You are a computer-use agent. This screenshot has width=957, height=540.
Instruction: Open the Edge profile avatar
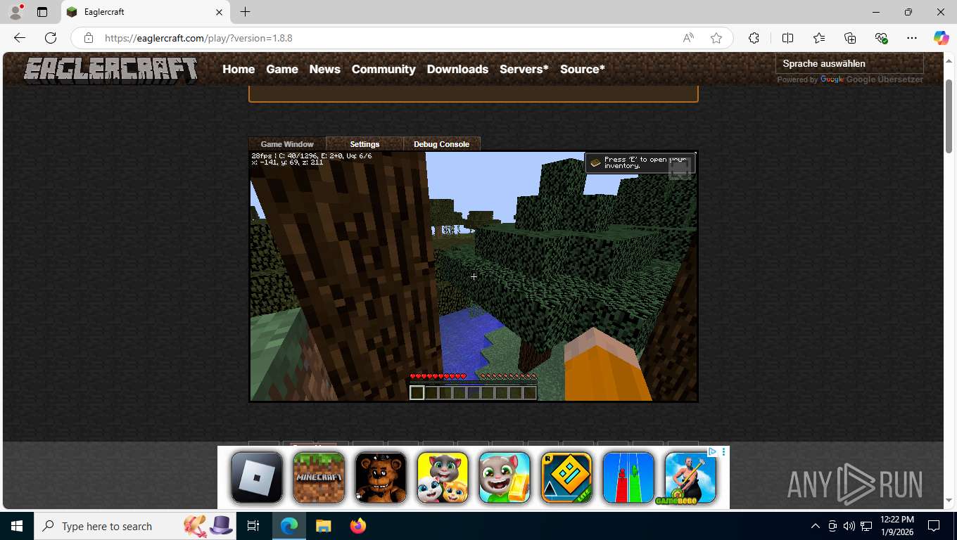pyautogui.click(x=15, y=12)
